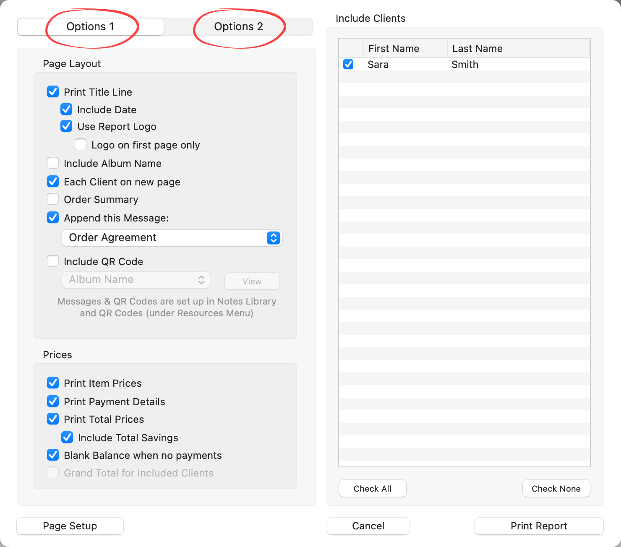Screen dimensions: 621x547
Task: Toggle Each Client on new page
Action: [x=53, y=182]
